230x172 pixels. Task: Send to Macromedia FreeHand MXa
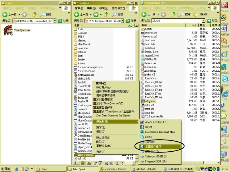160,132
